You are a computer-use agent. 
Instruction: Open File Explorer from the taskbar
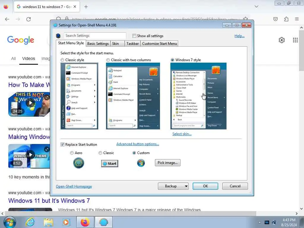click(x=48, y=222)
